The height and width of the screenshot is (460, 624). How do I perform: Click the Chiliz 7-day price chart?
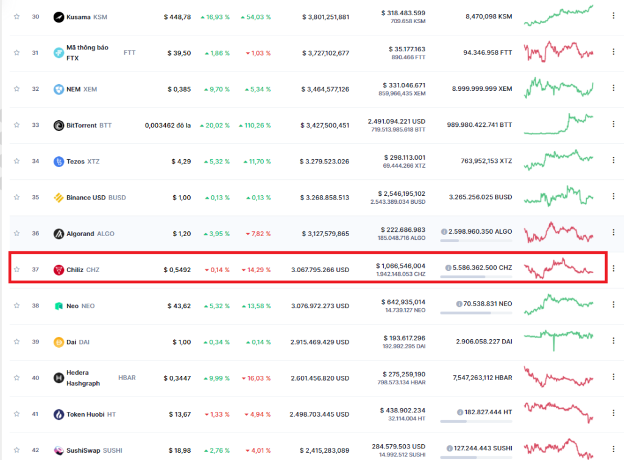coord(559,268)
